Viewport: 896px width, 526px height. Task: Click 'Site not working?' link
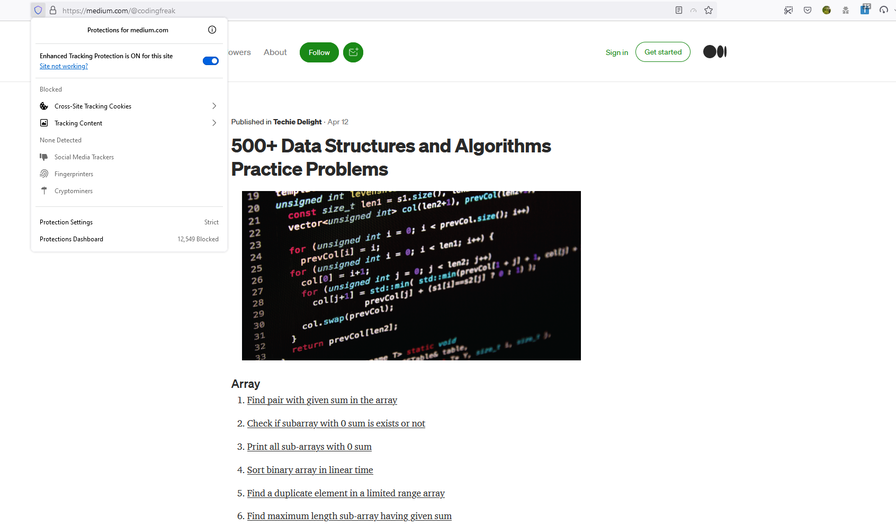[x=64, y=66]
